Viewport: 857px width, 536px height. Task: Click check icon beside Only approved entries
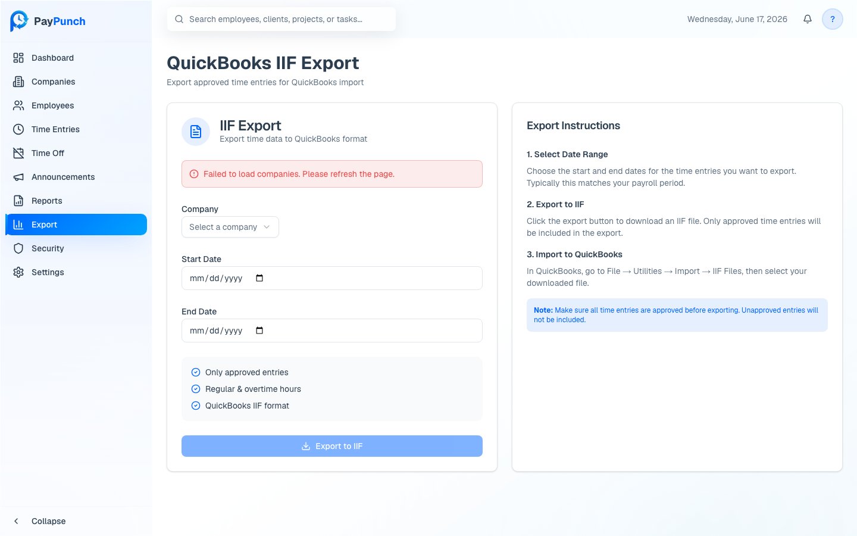point(196,372)
